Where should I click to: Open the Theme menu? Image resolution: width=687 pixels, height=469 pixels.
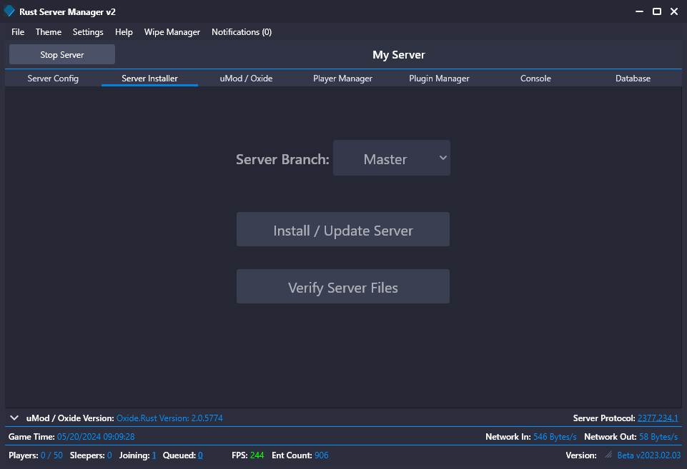49,32
